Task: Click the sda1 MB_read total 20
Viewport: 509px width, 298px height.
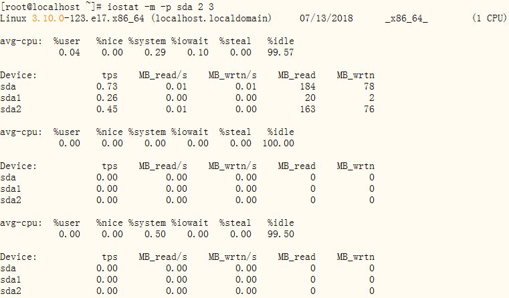Action: coord(310,98)
